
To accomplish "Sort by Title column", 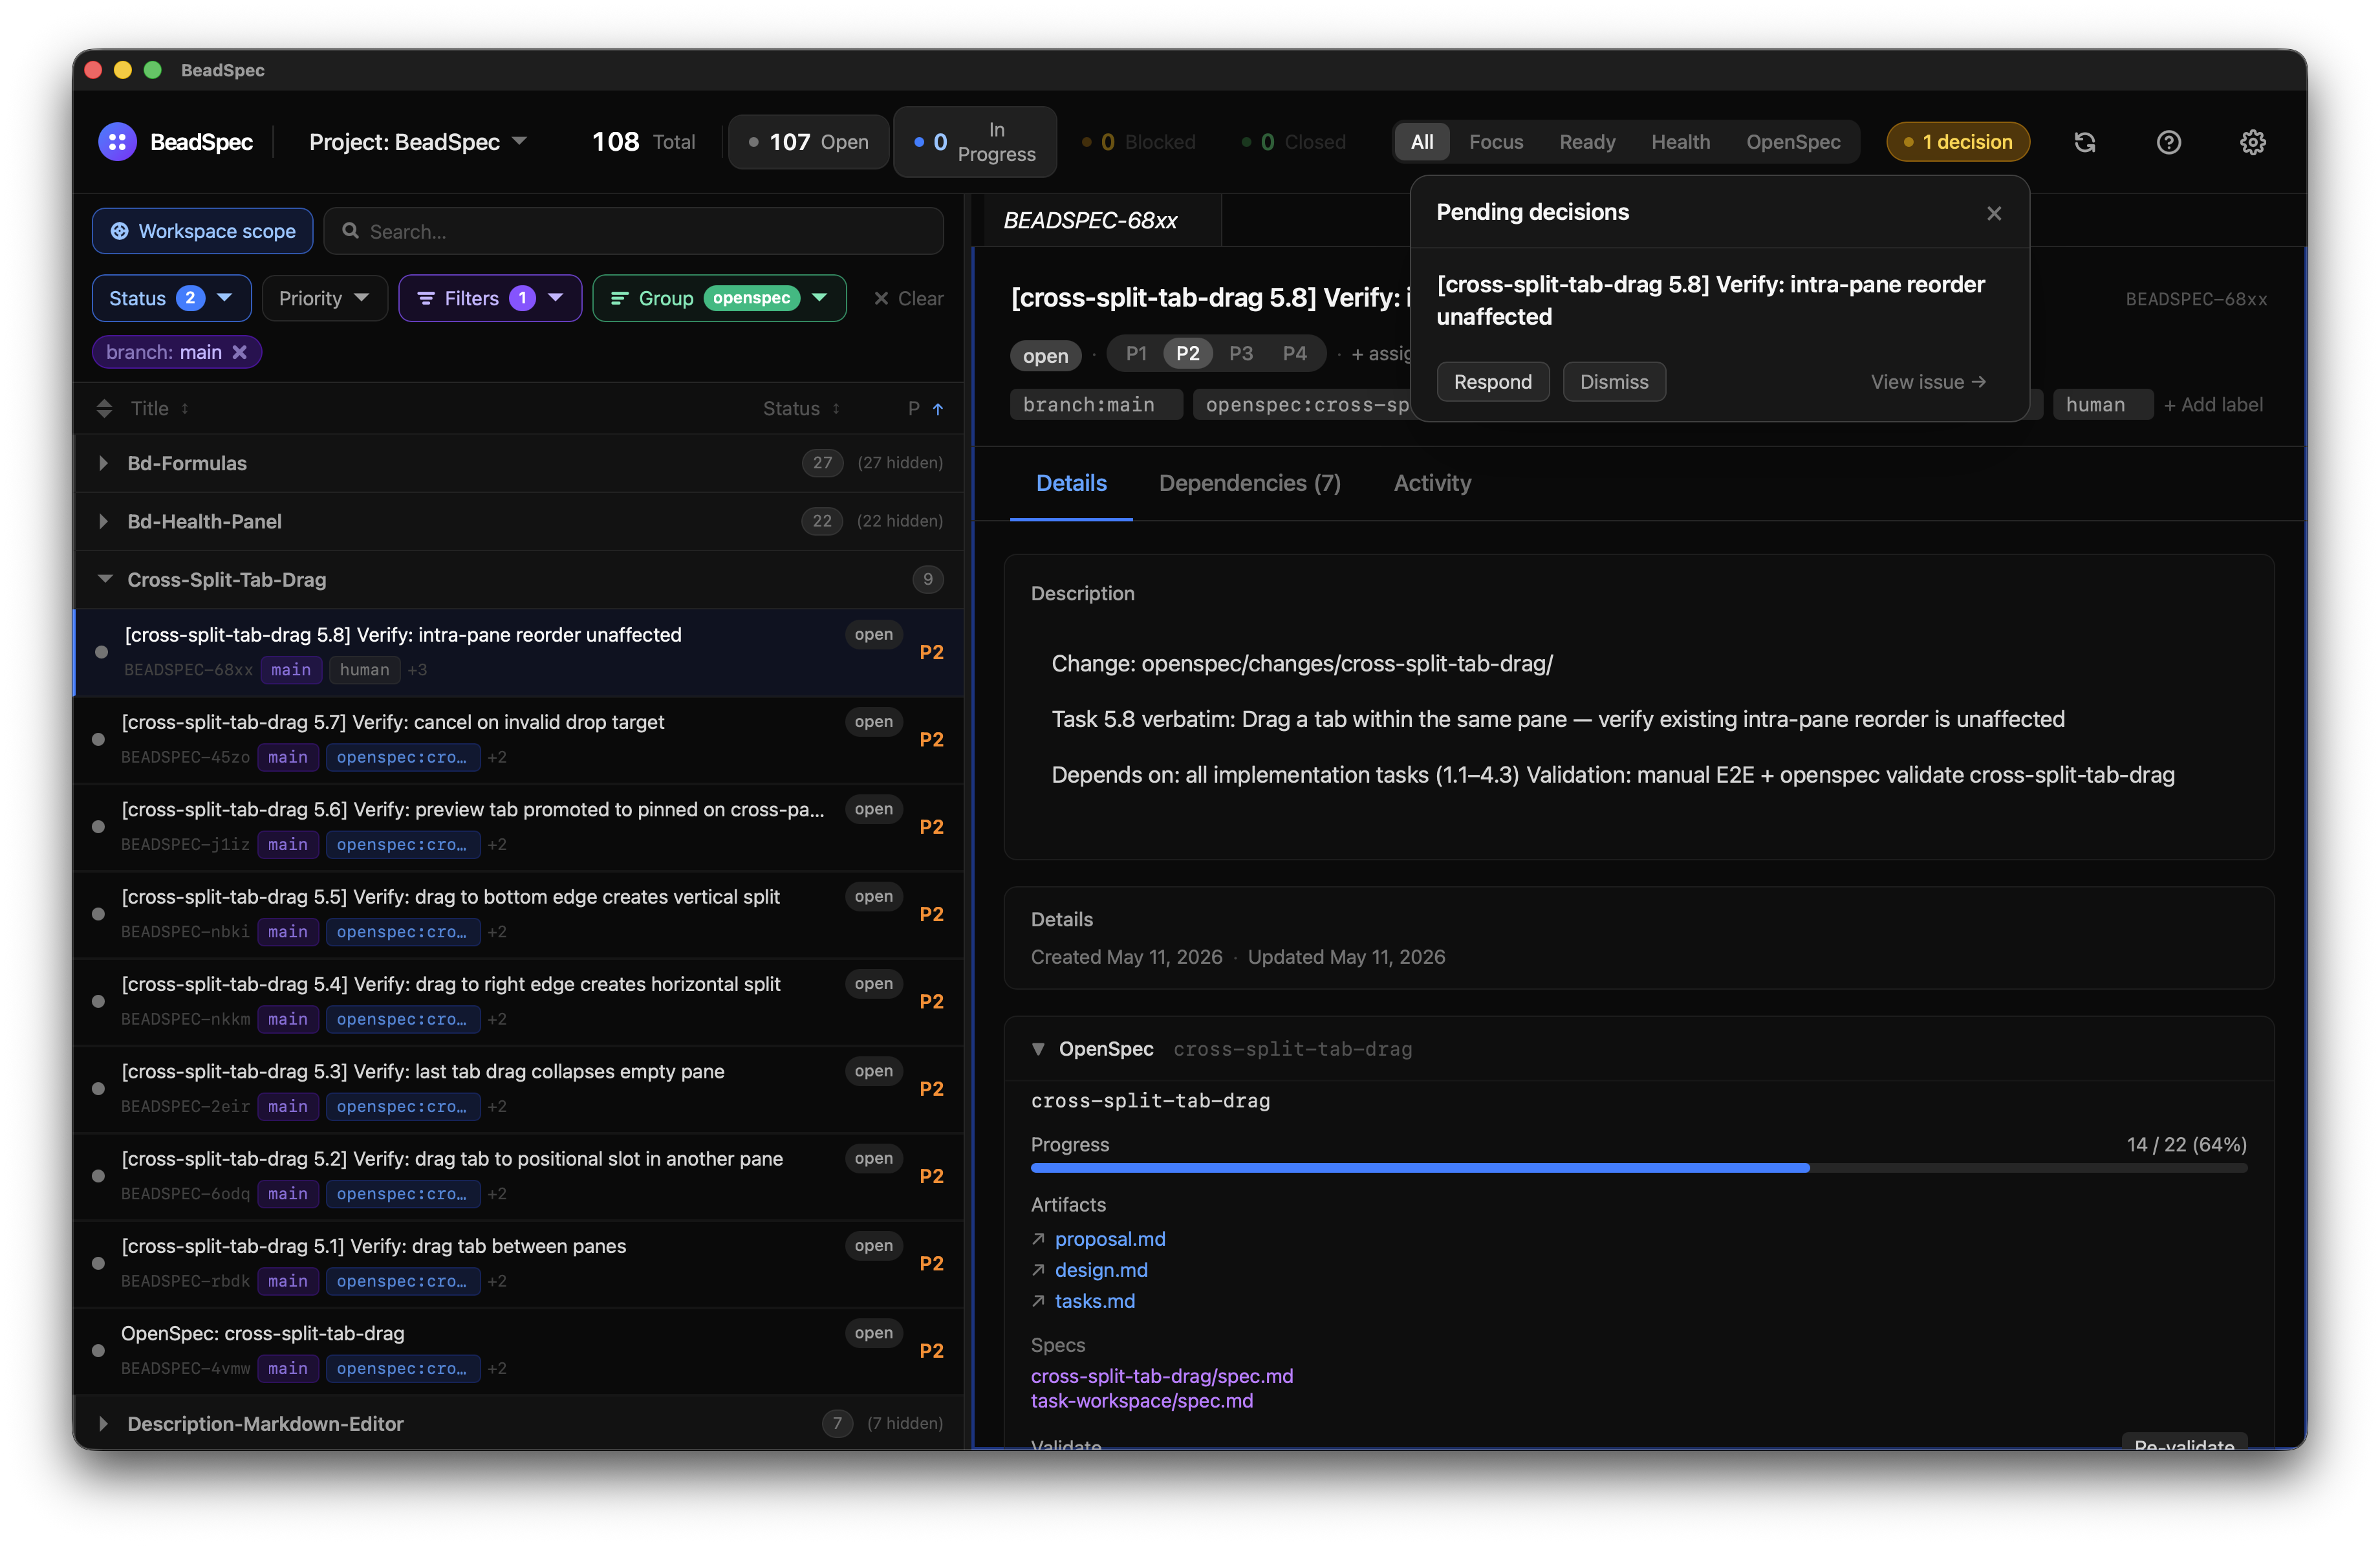I will [160, 408].
